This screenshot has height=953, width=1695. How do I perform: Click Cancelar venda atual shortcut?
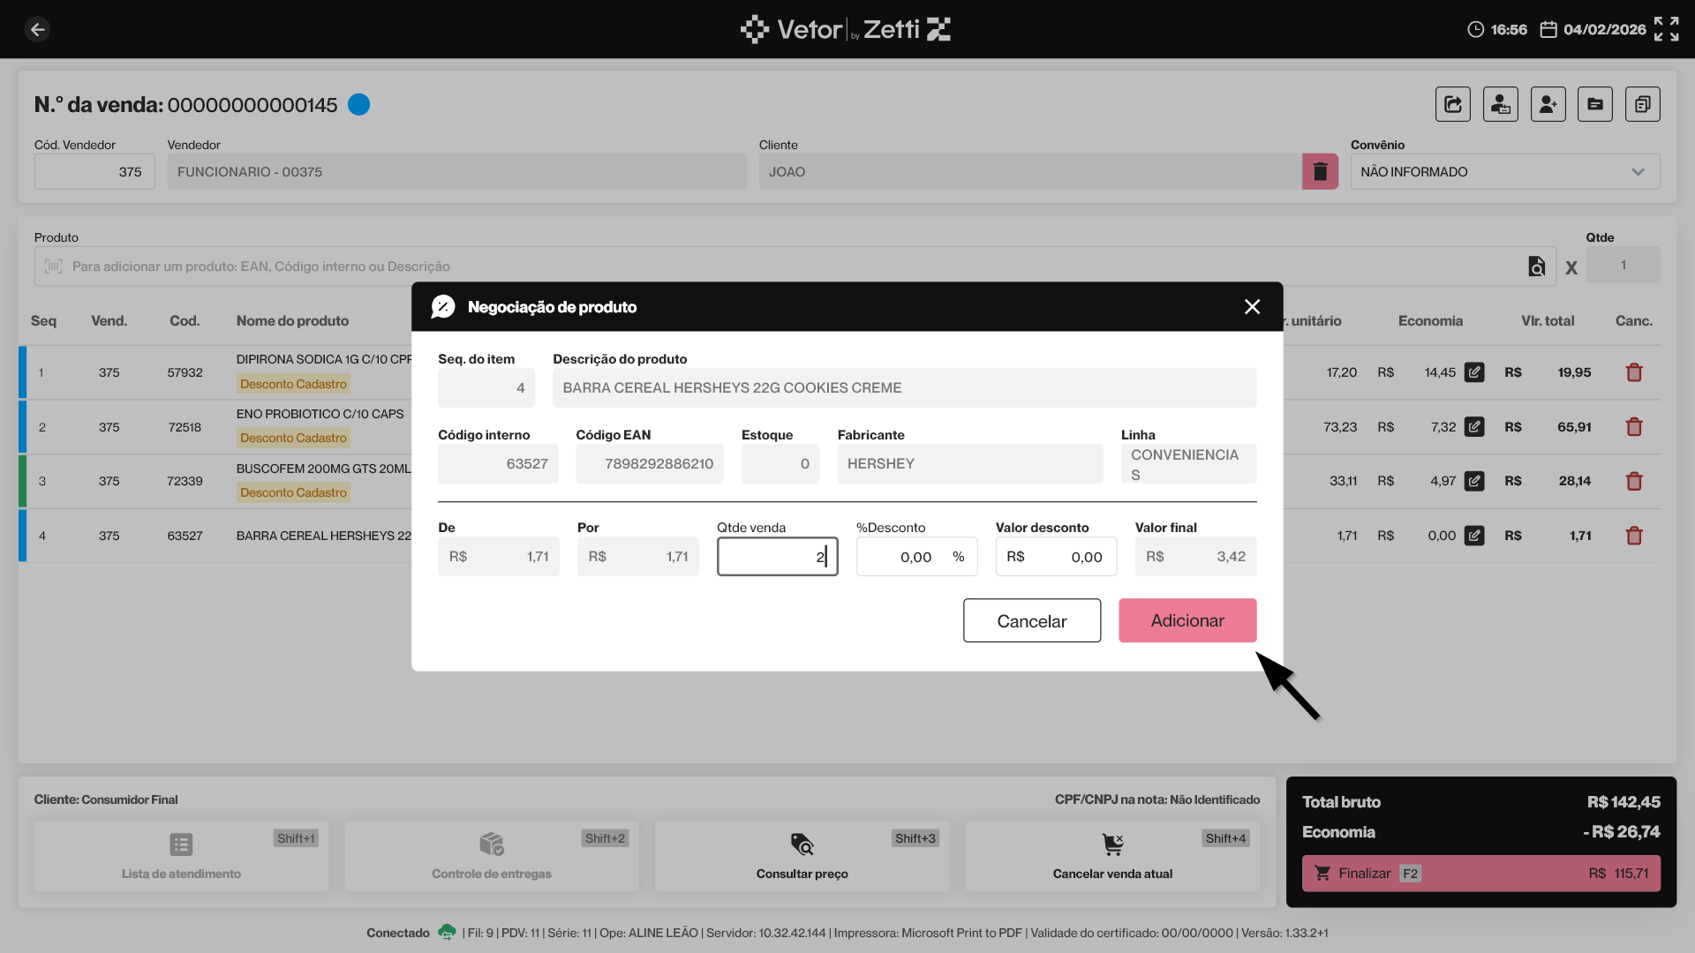tap(1112, 855)
